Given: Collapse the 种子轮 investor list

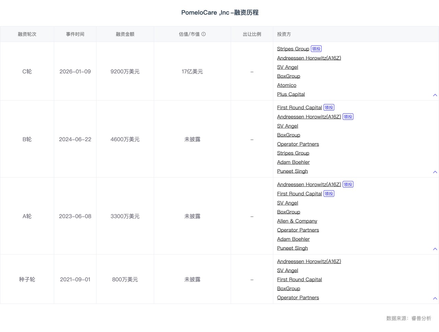Looking at the screenshot, I should pos(435,299).
